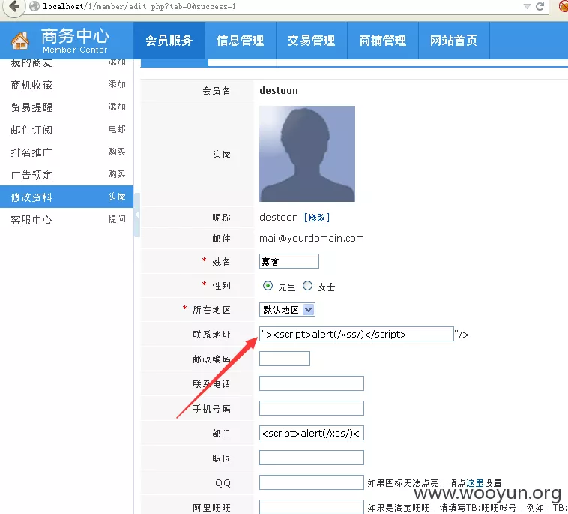Image resolution: width=568 pixels, height=514 pixels.
Task: Open the 默认地区 region dropdown
Action: [287, 310]
